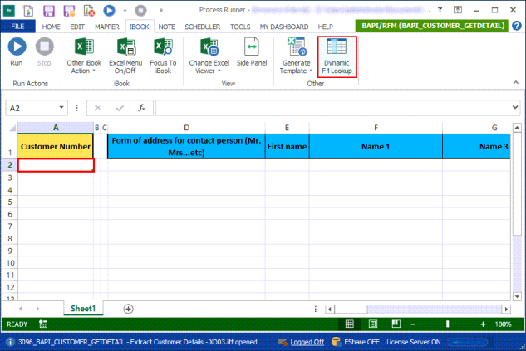The width and height of the screenshot is (526, 351).
Task: Switch to Page Layout view in status bar
Action: 373,324
